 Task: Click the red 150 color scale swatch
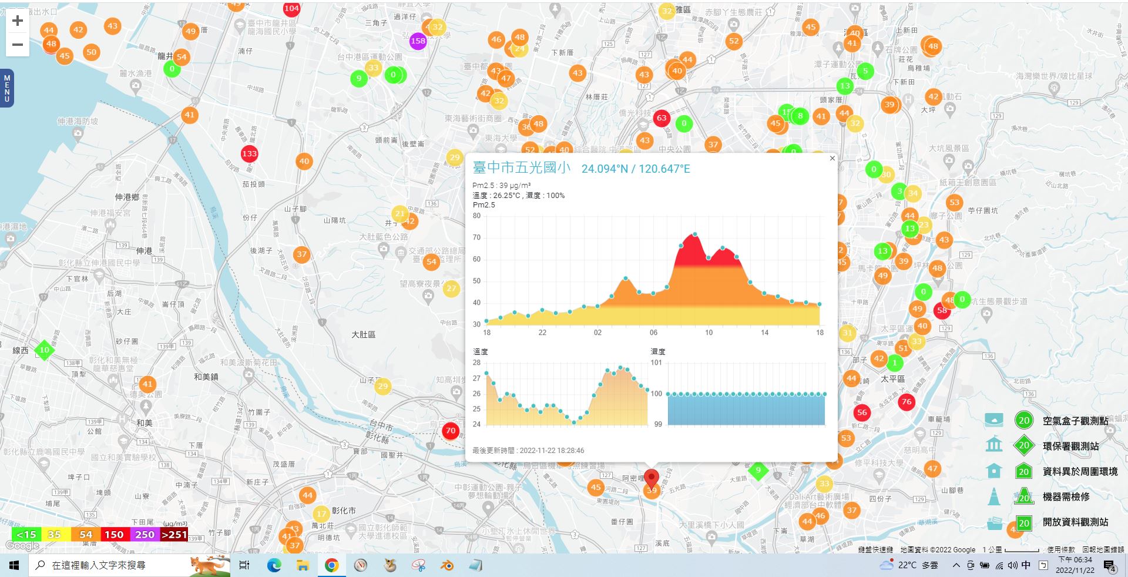click(x=115, y=534)
